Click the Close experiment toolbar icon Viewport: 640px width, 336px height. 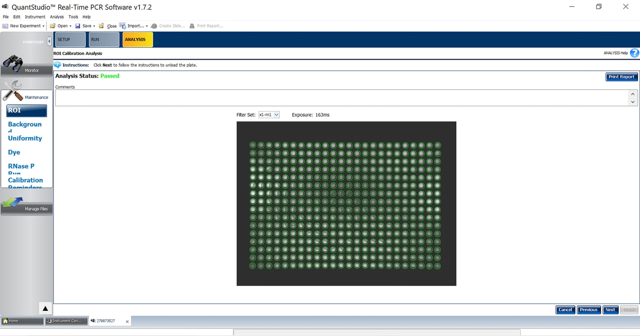click(x=101, y=26)
